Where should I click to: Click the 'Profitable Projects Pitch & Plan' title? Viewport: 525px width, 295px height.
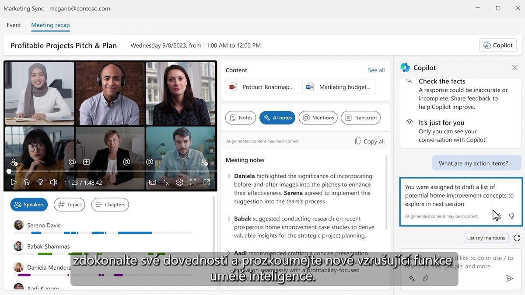click(x=63, y=45)
